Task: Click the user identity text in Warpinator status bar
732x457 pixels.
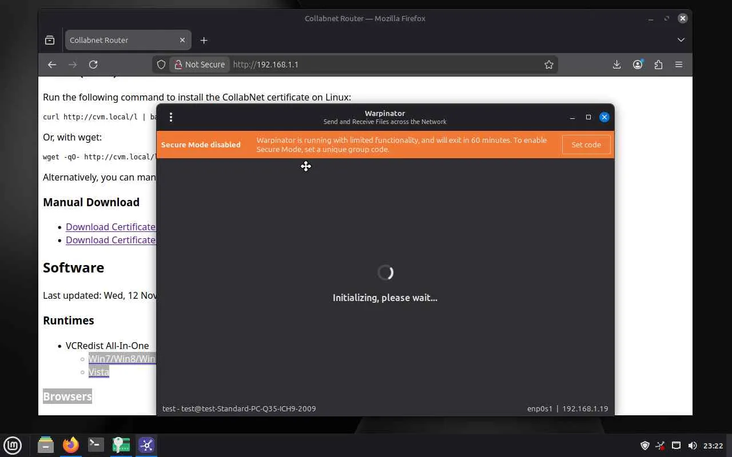Action: [x=239, y=408]
